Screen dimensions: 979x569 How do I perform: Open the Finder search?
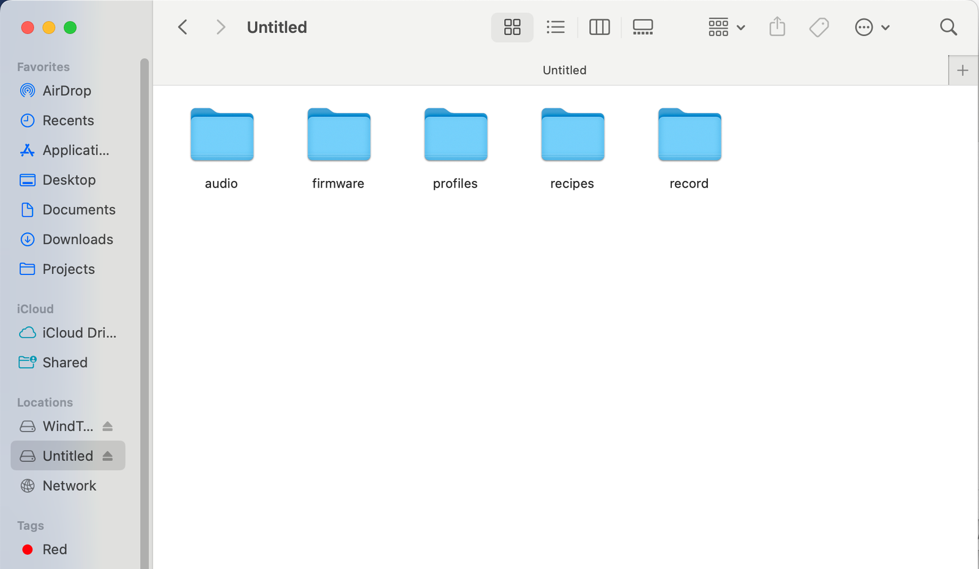click(948, 27)
